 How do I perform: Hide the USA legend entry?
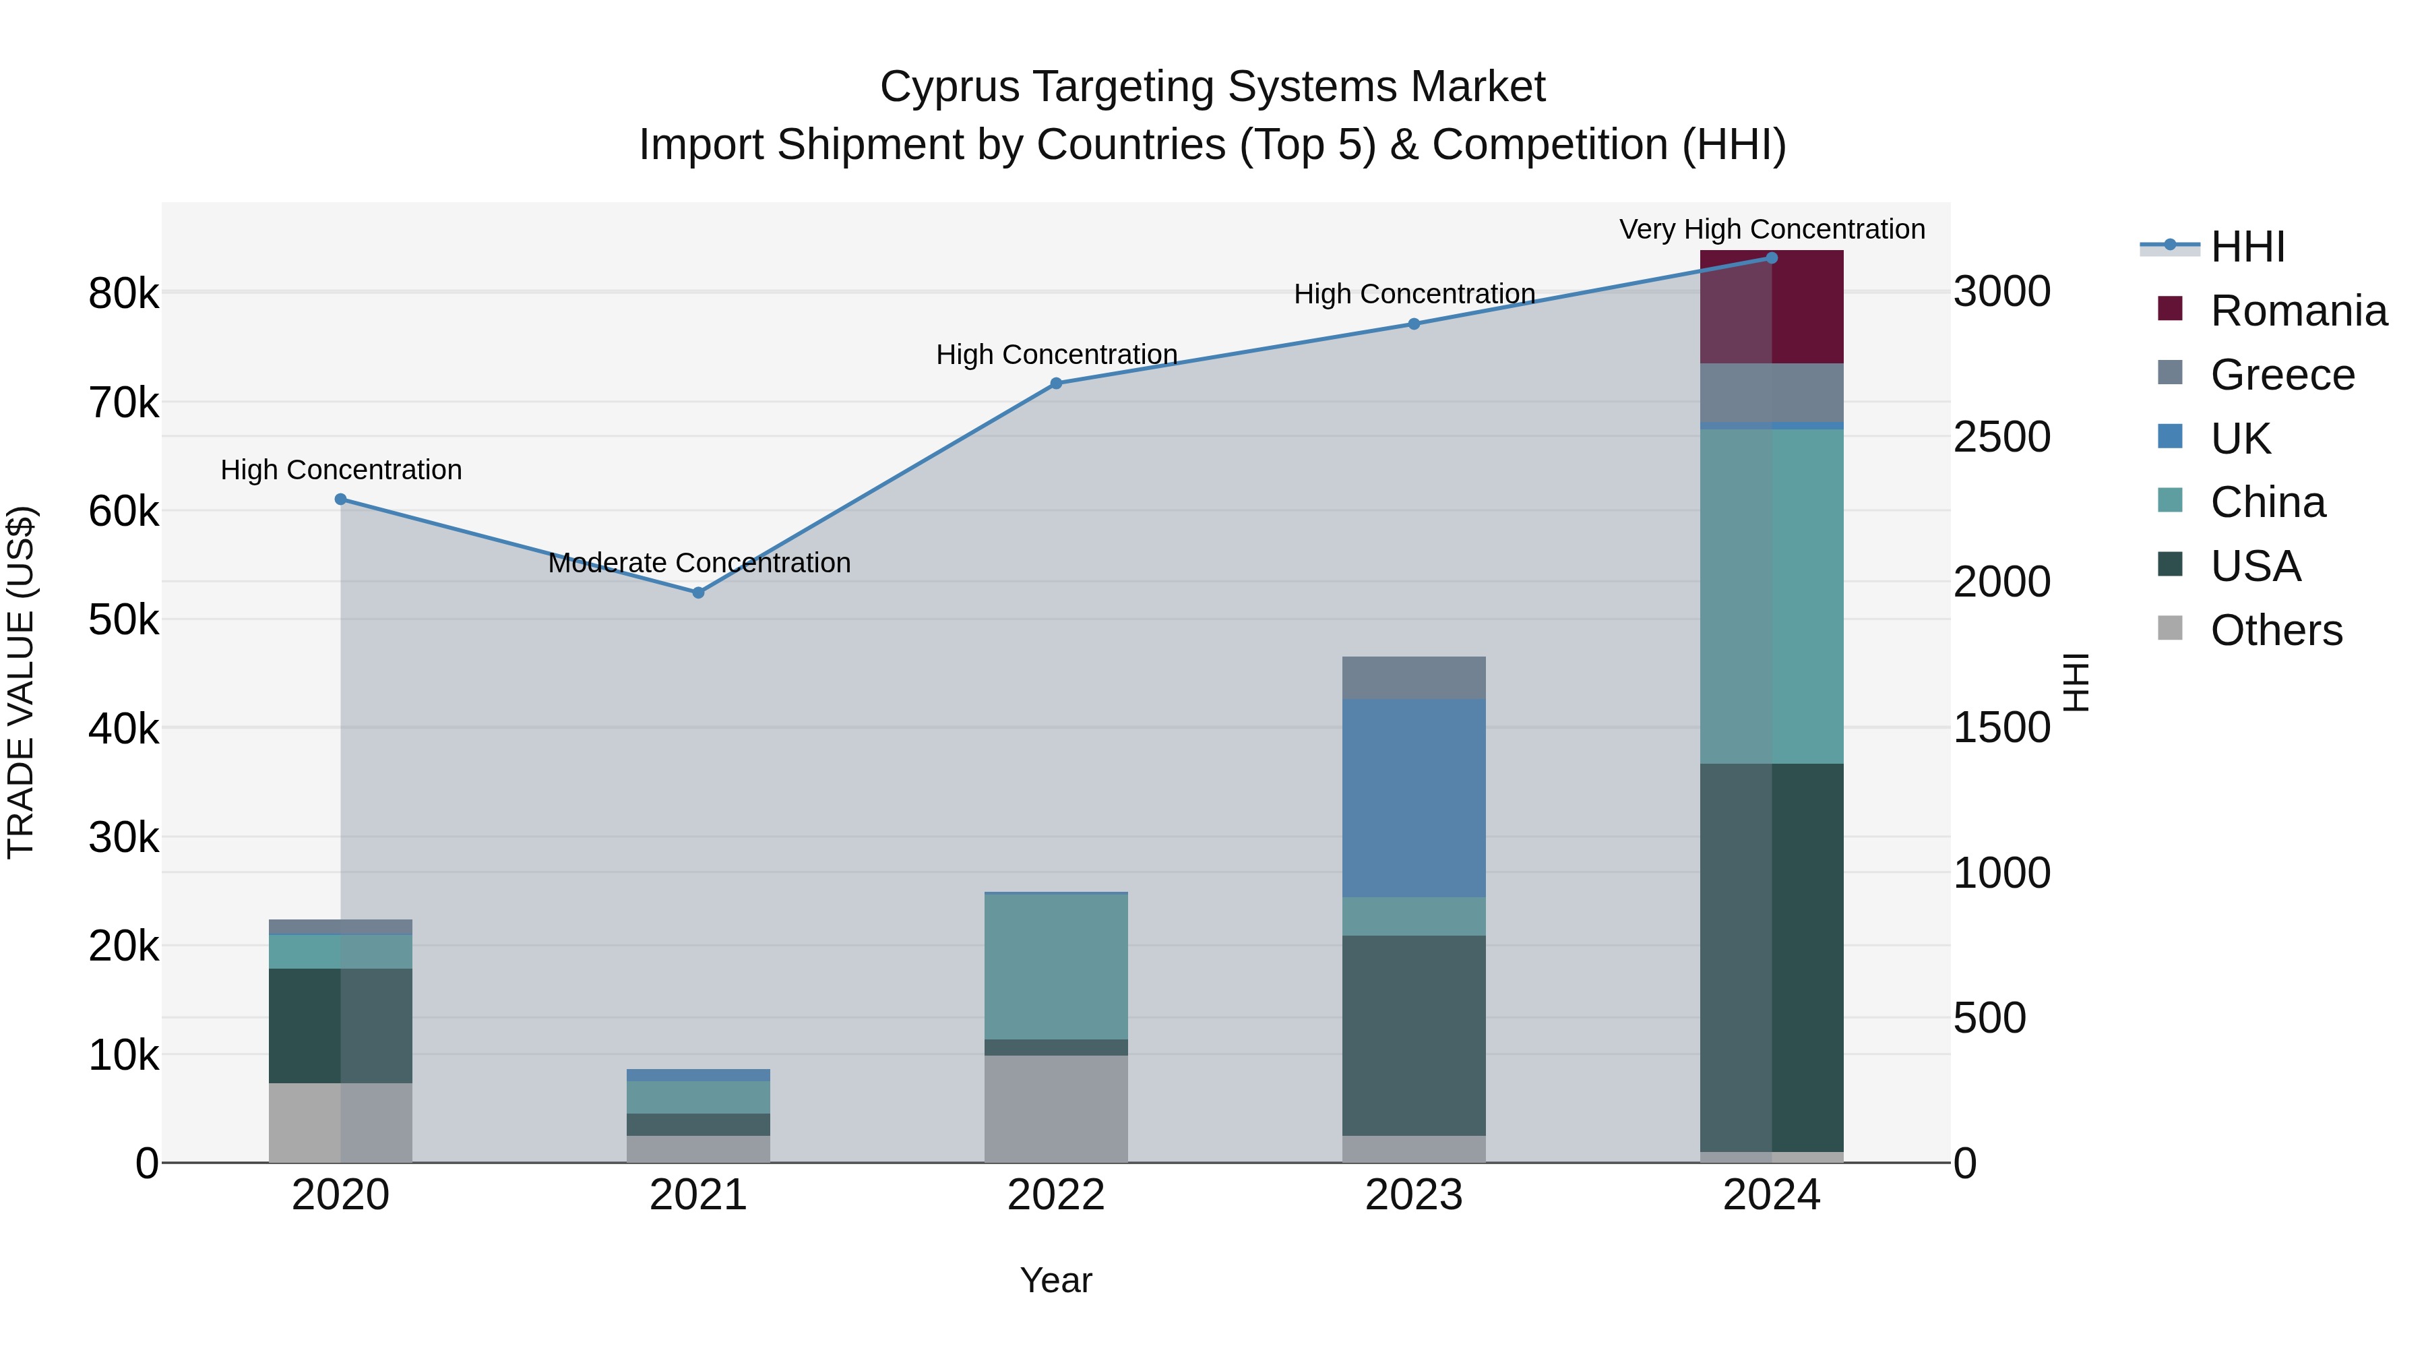(2255, 566)
